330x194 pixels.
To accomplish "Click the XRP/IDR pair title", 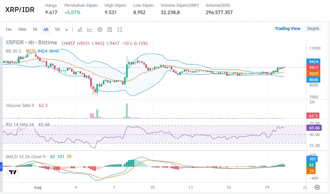I will (x=19, y=10).
